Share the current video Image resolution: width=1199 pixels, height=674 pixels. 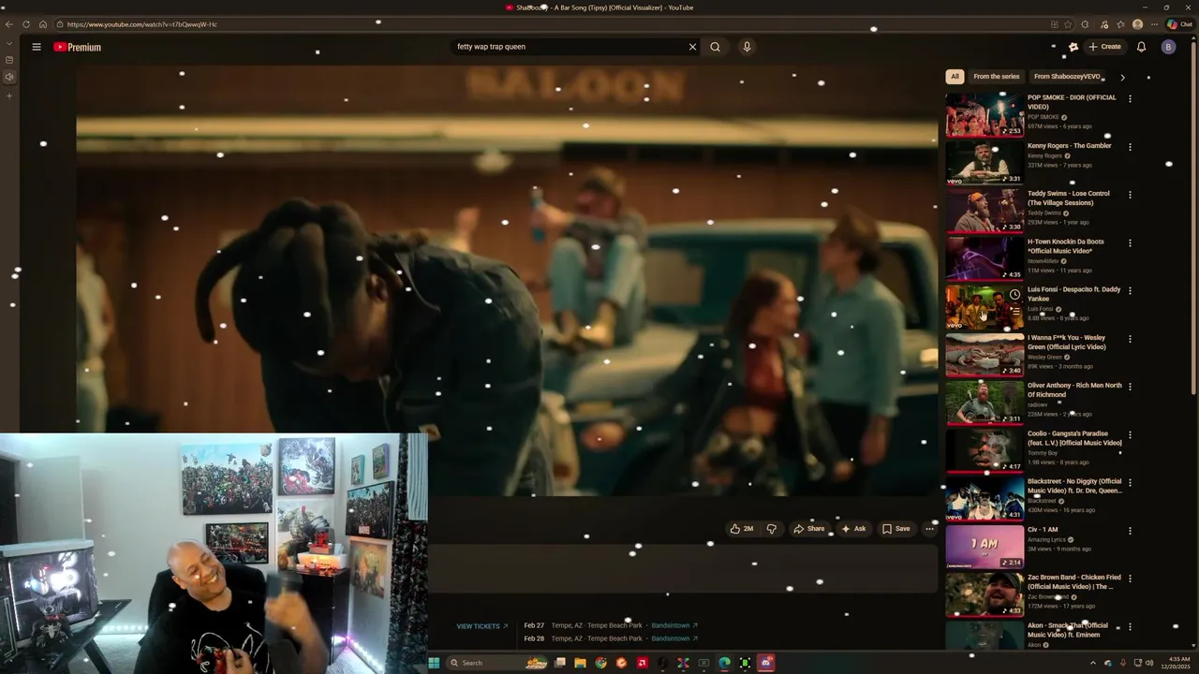tap(808, 529)
